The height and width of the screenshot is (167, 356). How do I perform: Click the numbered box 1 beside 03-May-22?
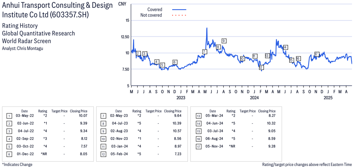coord(9,116)
